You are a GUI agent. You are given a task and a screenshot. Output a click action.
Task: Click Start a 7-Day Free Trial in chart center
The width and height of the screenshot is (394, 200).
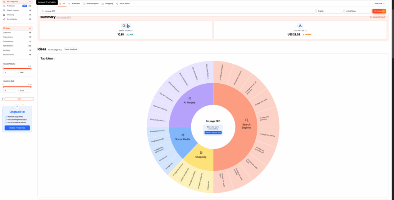coord(213,132)
